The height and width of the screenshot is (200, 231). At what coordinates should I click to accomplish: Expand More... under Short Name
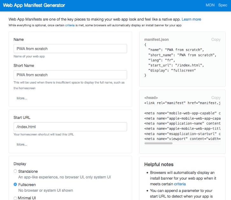[x=22, y=98]
